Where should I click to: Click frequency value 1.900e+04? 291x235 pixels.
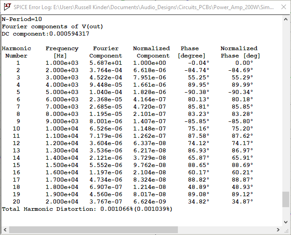[x=62, y=194]
